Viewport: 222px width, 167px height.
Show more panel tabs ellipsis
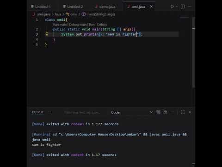point(50,112)
